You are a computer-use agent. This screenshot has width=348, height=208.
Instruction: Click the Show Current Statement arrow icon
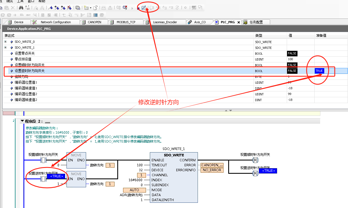pos(185,8)
